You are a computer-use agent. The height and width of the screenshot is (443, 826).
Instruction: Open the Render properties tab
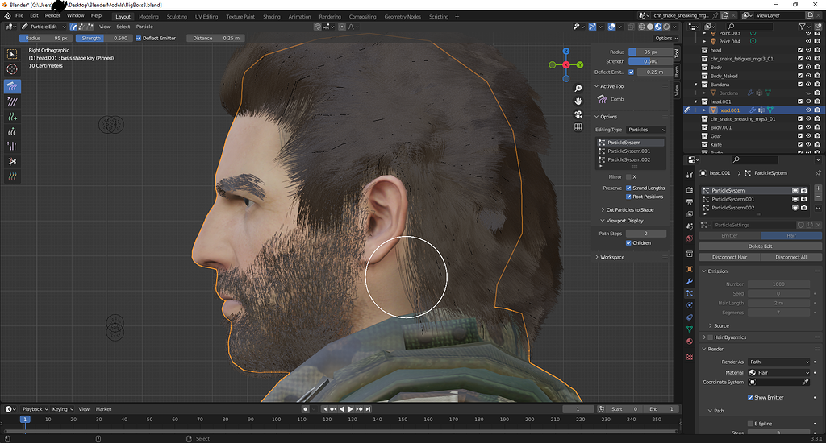click(690, 189)
